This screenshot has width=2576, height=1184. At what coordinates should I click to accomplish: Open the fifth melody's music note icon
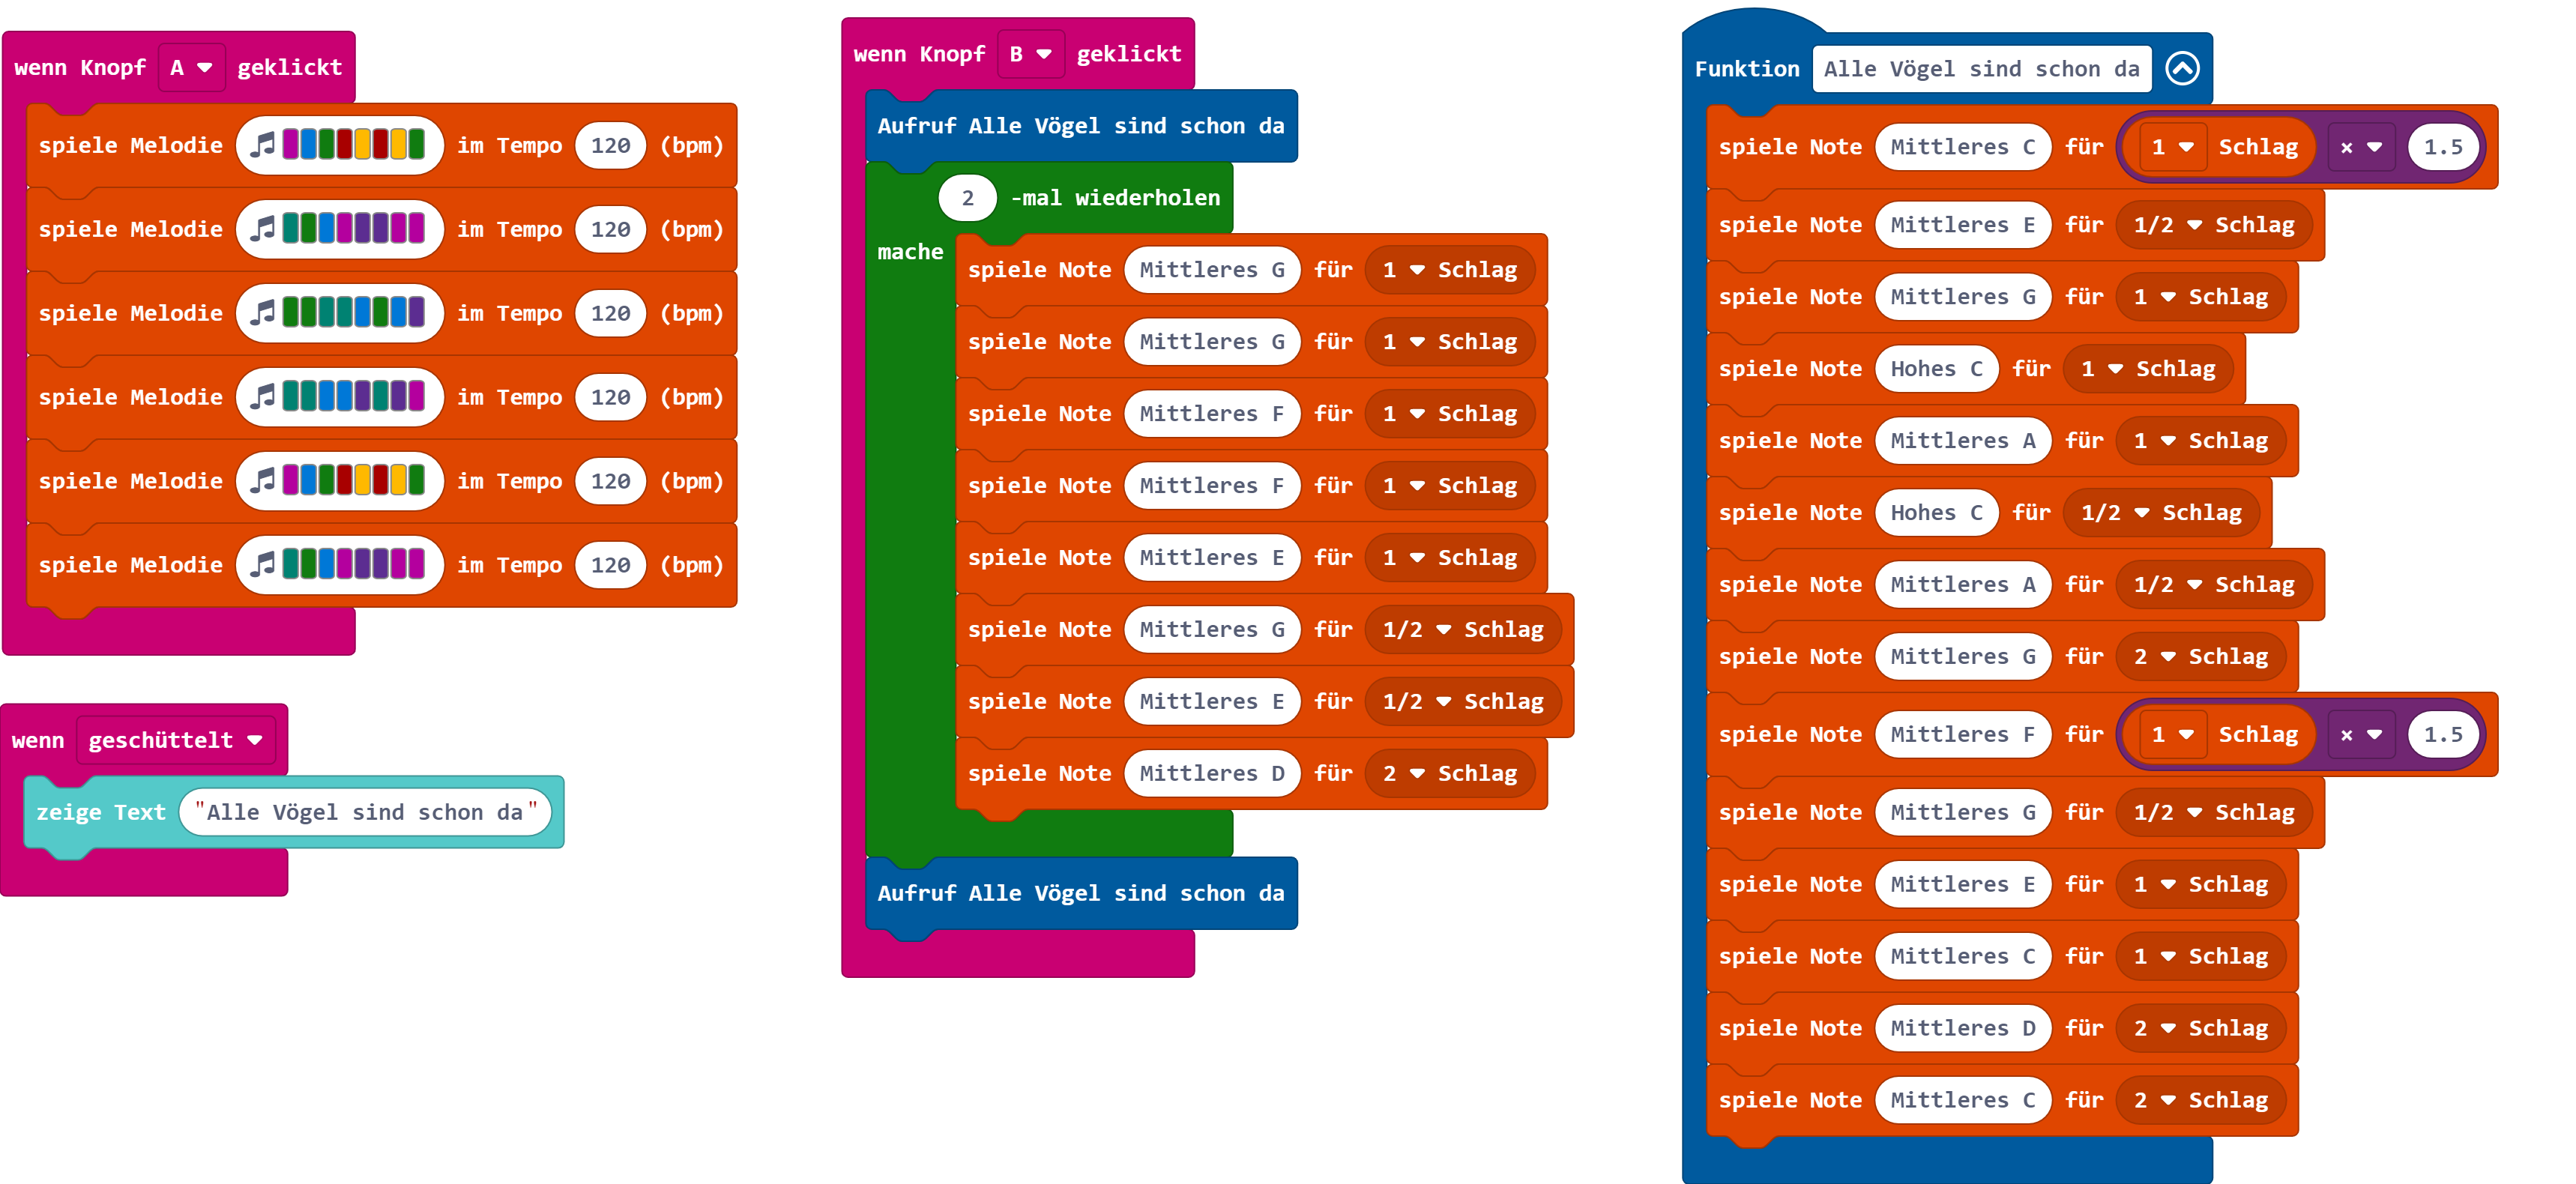[x=262, y=481]
